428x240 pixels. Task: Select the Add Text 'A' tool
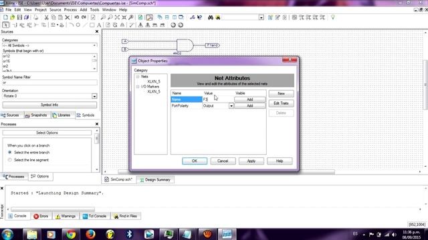click(99, 25)
